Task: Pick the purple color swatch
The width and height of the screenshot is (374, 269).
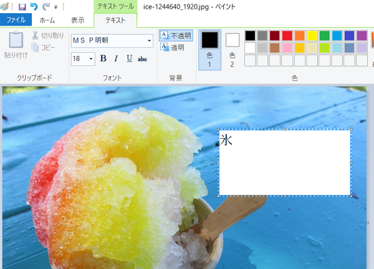Action: pos(362,35)
